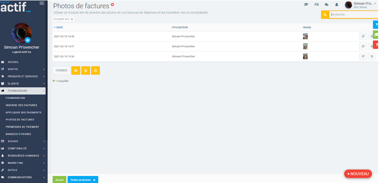Remove the 'Complété: Non' filter

[x=72, y=19]
